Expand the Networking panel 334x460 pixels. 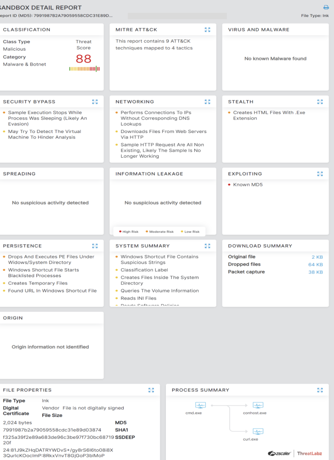click(x=207, y=102)
